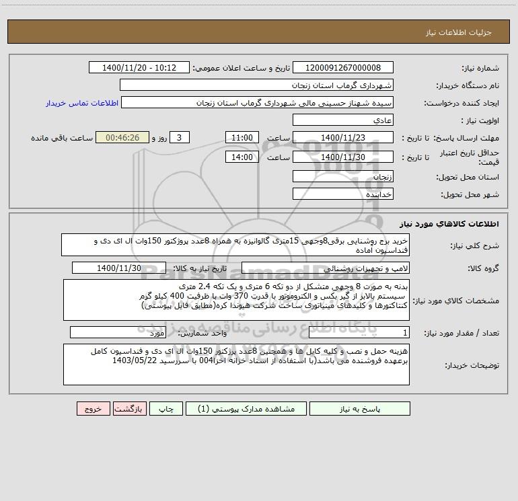This screenshot has height=501, width=518.
Task: Click response deadline time 11:00
Action: [x=242, y=137]
